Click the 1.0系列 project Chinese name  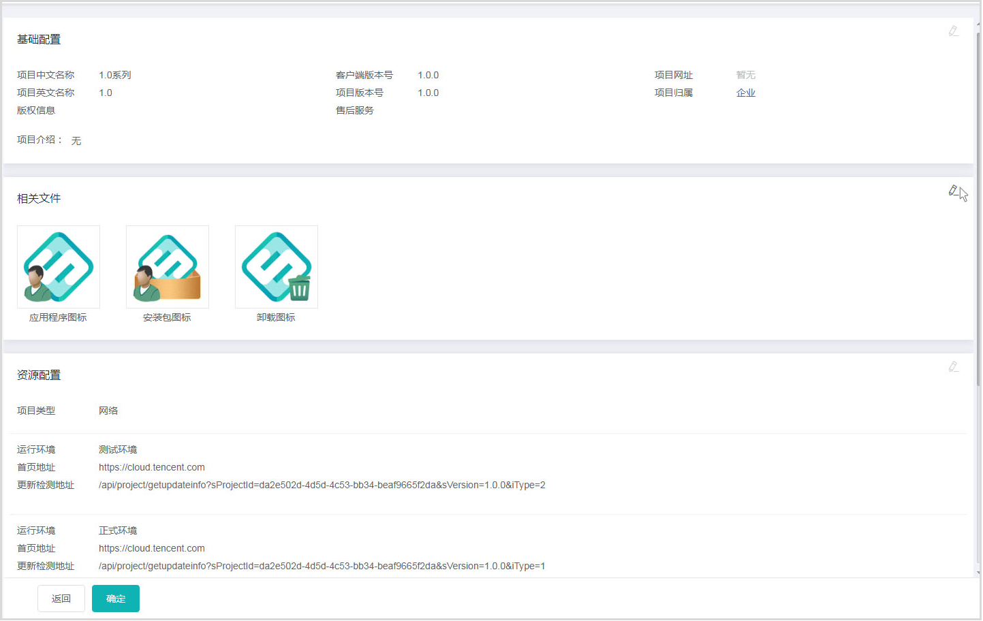pos(114,75)
